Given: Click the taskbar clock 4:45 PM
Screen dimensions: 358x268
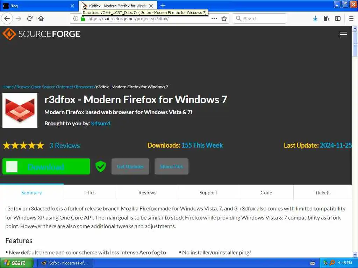Looking at the screenshot, I should (x=345, y=263).
